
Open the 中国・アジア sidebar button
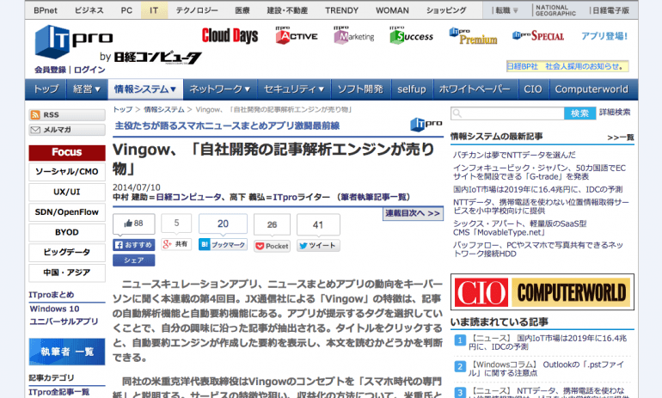tap(67, 272)
